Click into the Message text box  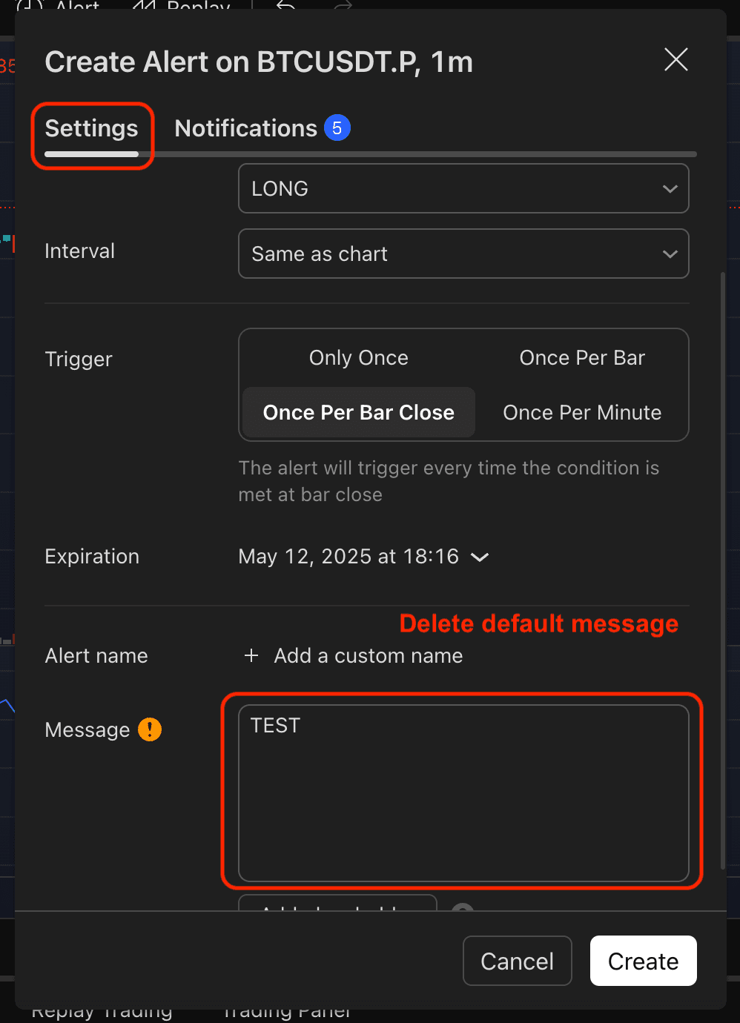pos(463,793)
